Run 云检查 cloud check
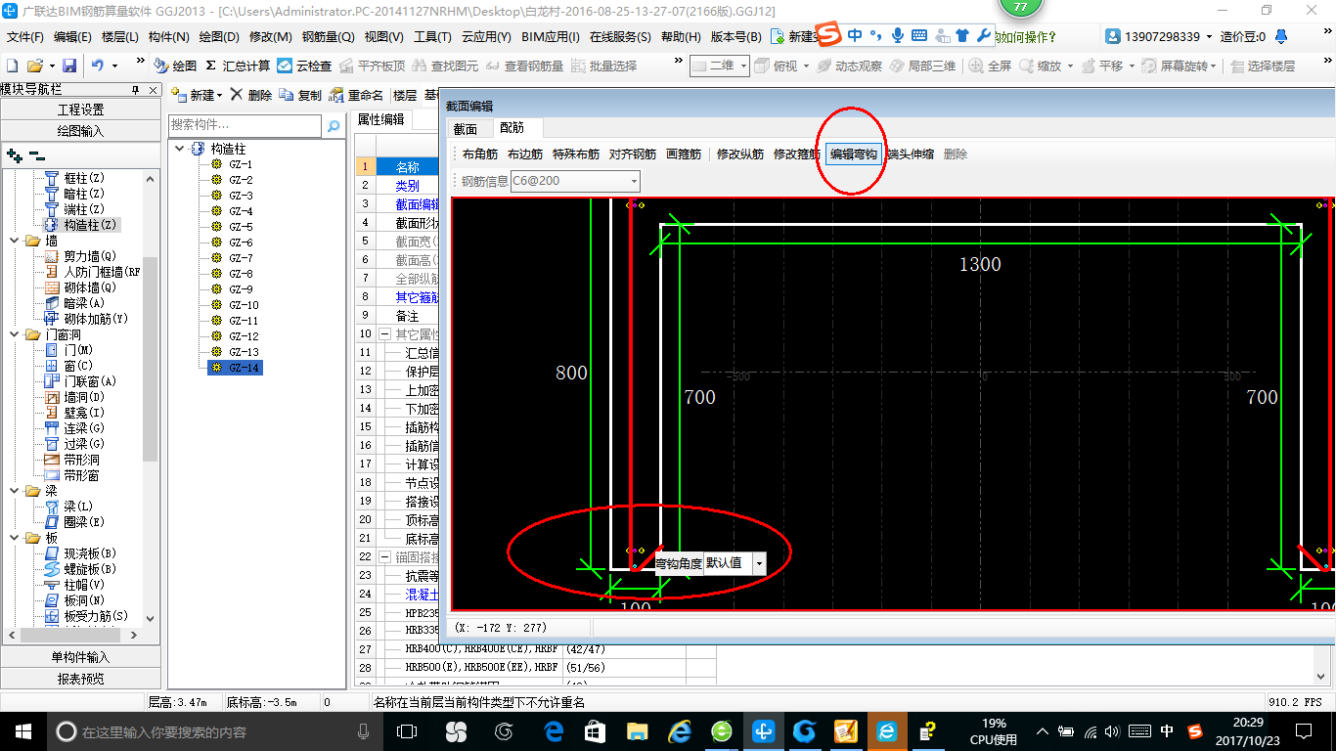This screenshot has height=751, width=1336. point(304,66)
